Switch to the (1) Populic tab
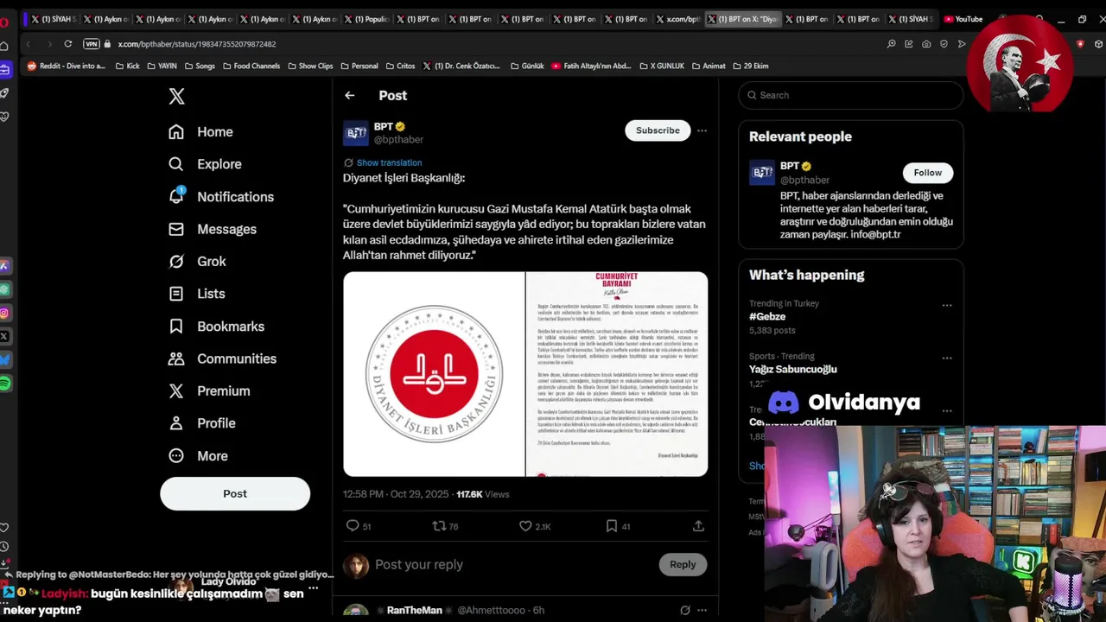 366,19
